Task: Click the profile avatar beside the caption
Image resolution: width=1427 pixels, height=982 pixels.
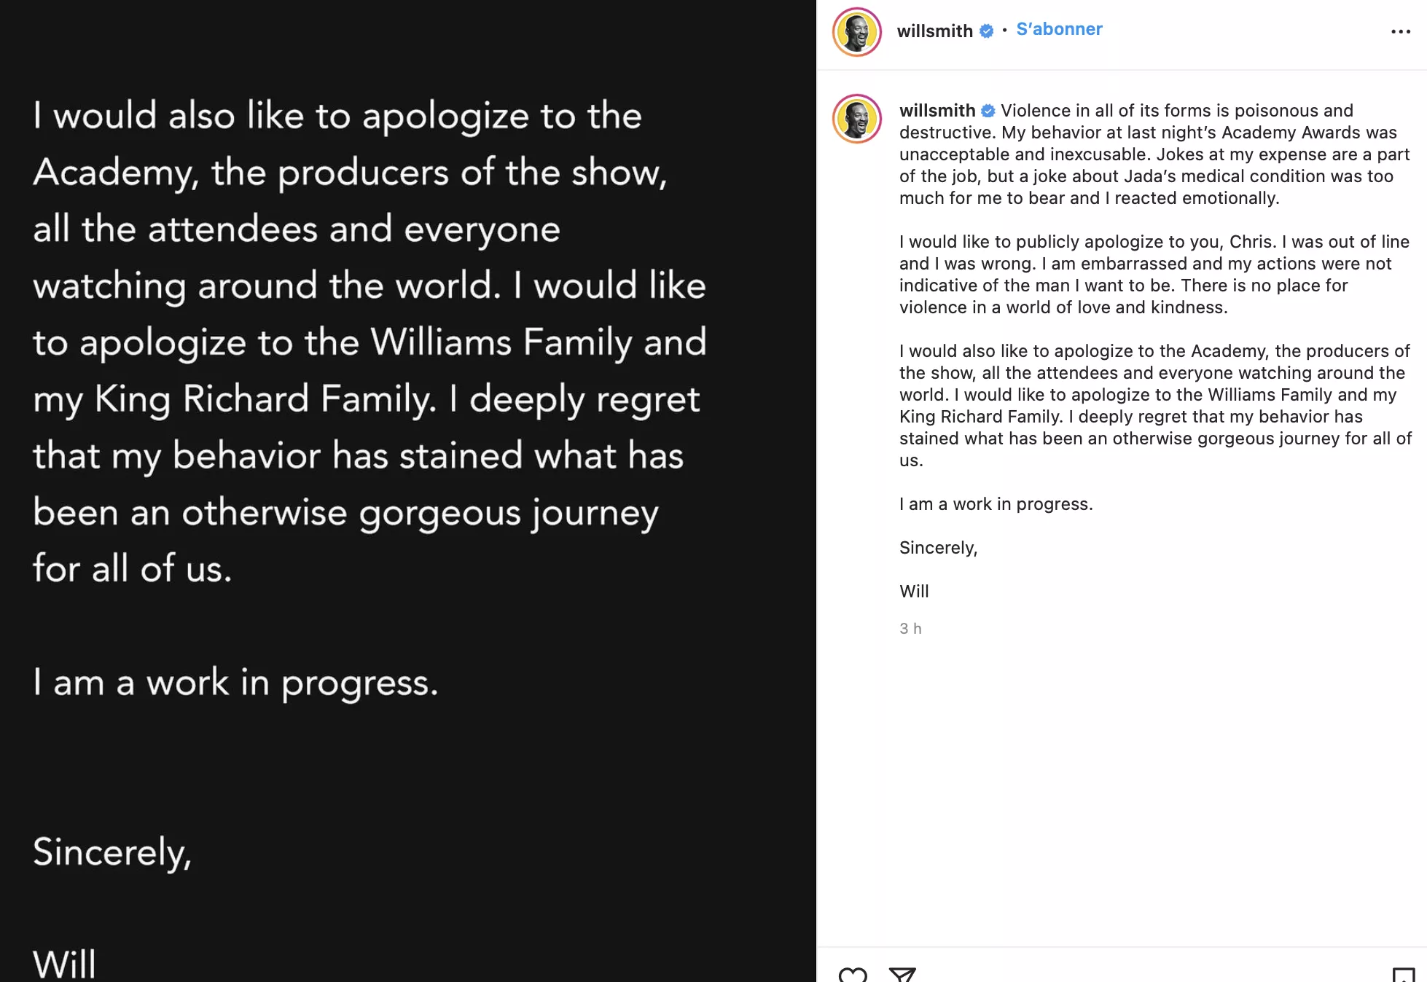Action: (x=857, y=119)
